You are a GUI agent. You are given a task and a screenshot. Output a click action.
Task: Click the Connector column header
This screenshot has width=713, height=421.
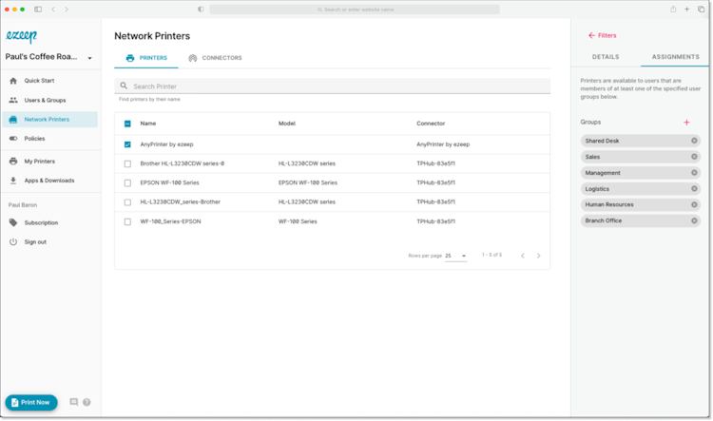(431, 124)
